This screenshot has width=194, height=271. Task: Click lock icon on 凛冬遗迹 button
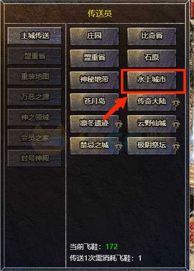(118, 125)
